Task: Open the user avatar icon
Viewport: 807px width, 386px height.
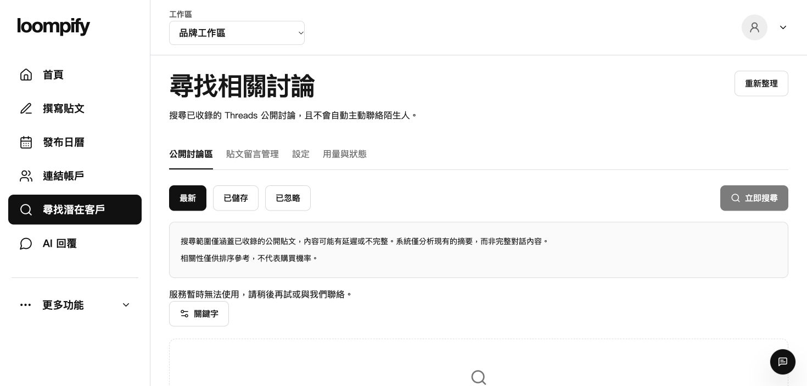Action: pos(754,27)
